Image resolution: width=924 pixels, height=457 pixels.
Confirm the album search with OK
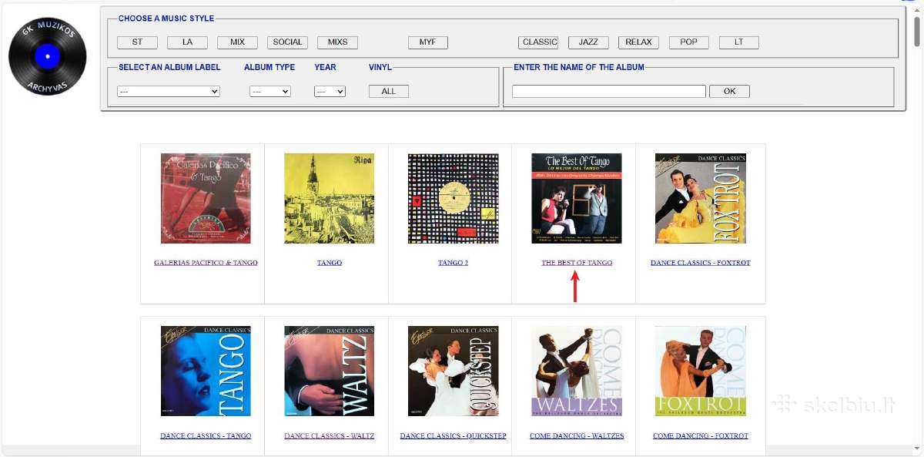pos(729,91)
